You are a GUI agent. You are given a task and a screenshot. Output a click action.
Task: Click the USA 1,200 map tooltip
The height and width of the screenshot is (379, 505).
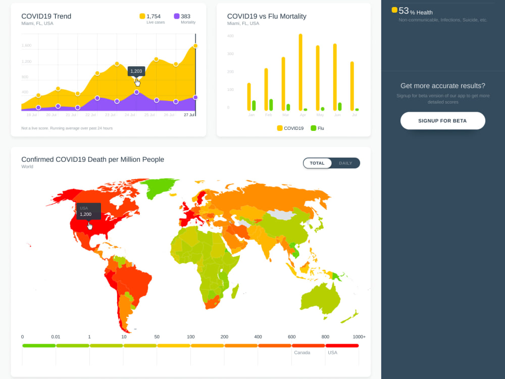(x=88, y=211)
